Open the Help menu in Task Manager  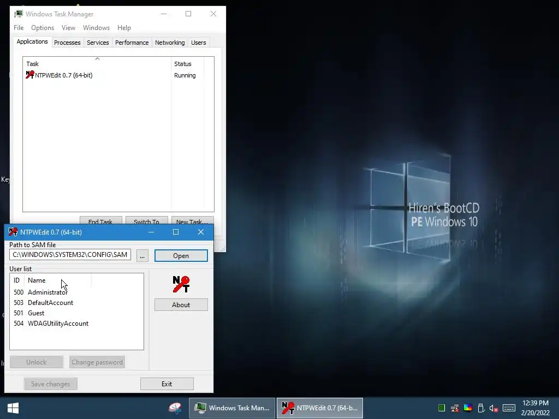(124, 28)
